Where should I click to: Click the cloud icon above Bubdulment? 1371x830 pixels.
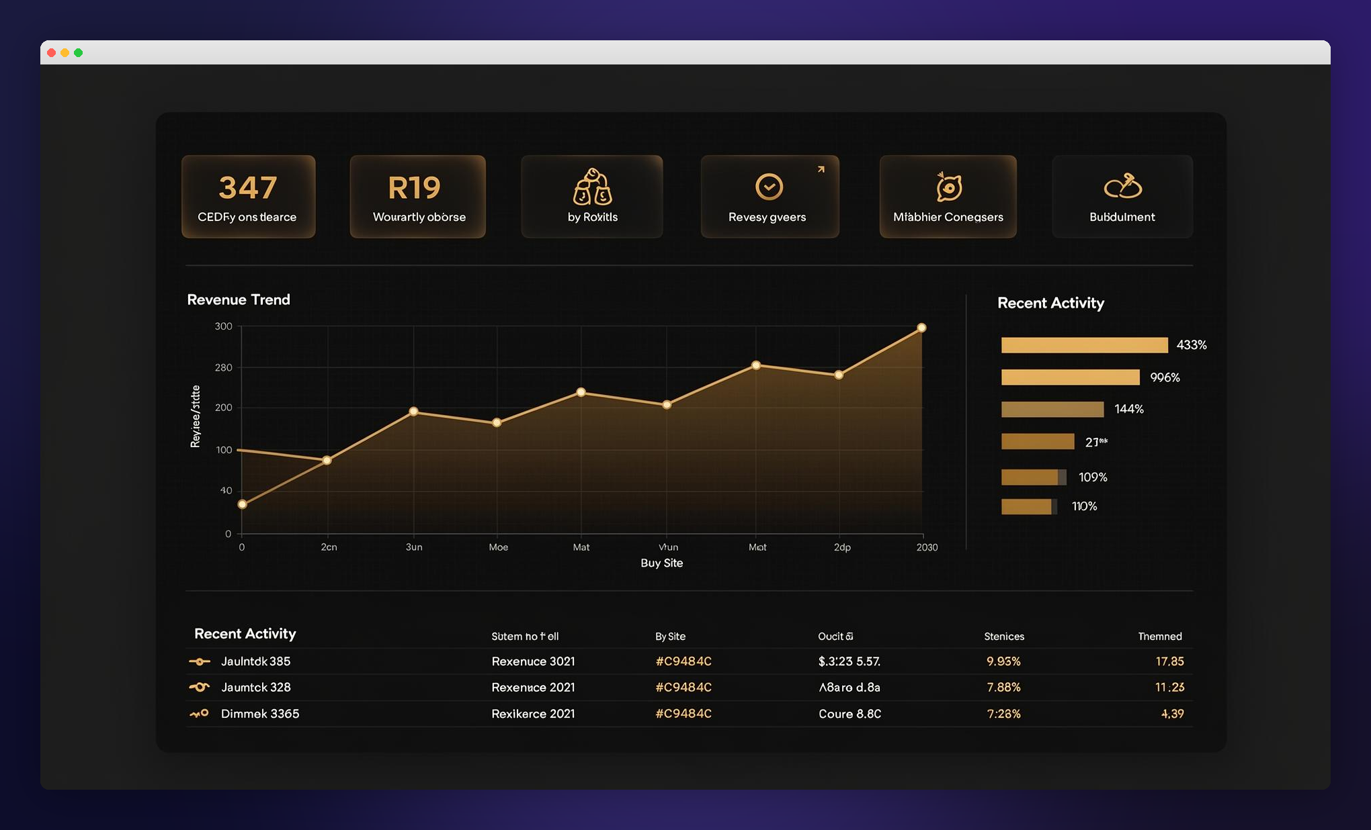(1122, 186)
